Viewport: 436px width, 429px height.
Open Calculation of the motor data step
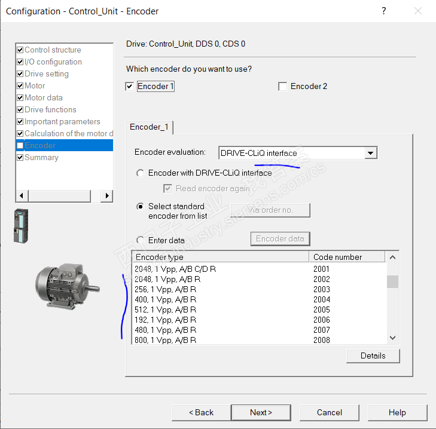pos(68,133)
